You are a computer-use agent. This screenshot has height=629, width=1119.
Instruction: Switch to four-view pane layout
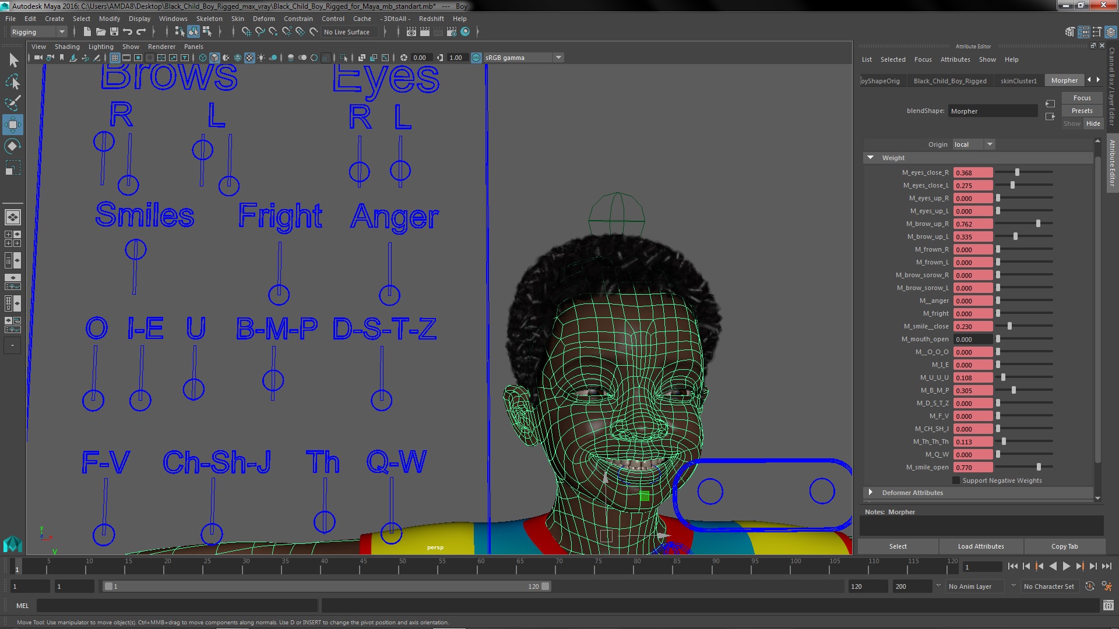pyautogui.click(x=13, y=239)
